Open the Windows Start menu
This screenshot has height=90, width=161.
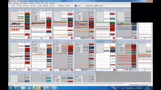[11, 88]
